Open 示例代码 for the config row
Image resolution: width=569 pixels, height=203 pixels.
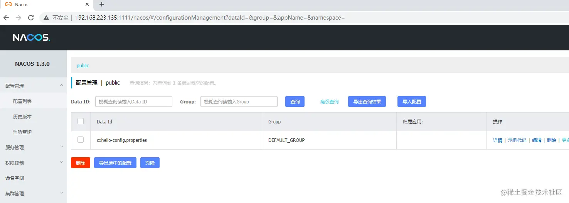[x=517, y=140]
